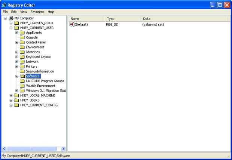The image size is (232, 160).
Task: Select the SessionInformation key label
Action: tap(40, 71)
